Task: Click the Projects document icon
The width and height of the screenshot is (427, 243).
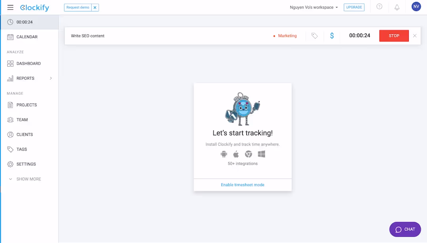Action: tap(10, 105)
